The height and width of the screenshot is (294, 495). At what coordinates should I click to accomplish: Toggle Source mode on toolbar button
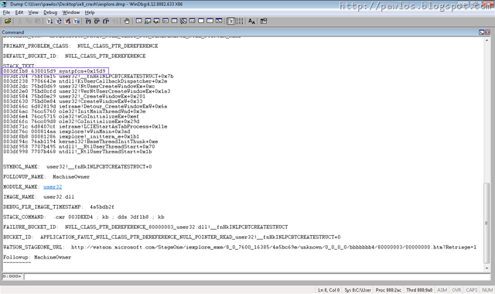231,21
